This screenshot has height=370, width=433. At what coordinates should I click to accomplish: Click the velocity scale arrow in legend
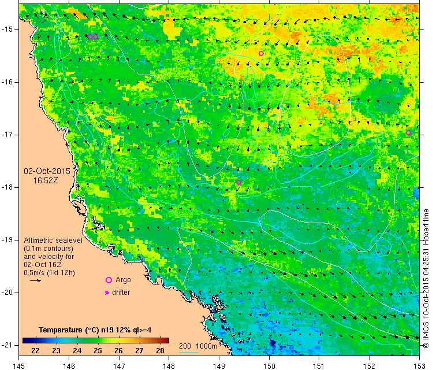(x=35, y=281)
